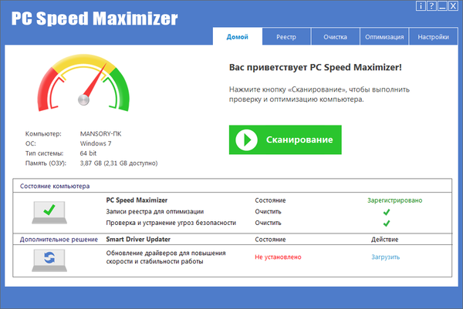Click the Зарегистрировано status text
463x309 pixels.
[395, 200]
